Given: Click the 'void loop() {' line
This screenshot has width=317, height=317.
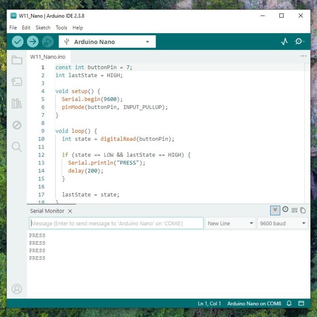Looking at the screenshot, I should (x=76, y=131).
